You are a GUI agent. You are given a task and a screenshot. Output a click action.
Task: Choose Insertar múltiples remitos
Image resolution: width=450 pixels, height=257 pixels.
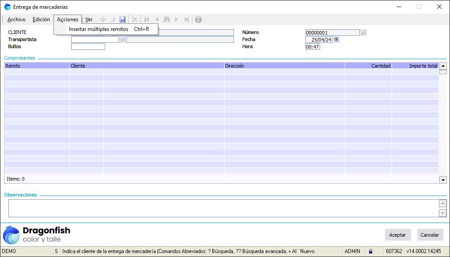[106, 29]
